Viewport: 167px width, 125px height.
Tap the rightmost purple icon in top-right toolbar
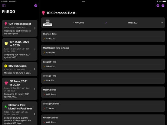(163, 6)
